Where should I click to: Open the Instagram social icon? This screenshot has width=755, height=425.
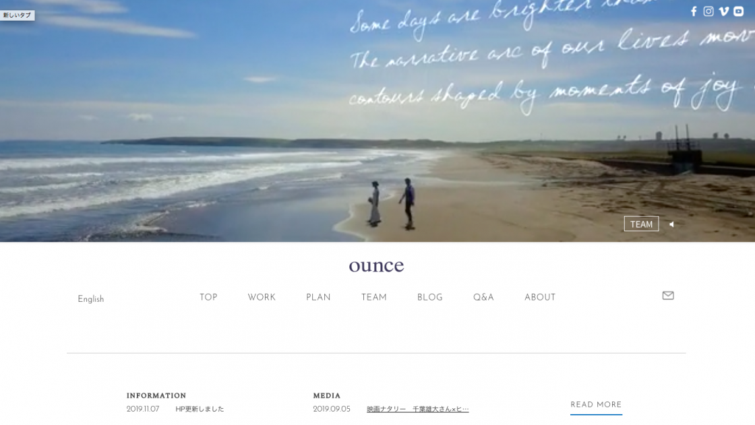pyautogui.click(x=708, y=11)
